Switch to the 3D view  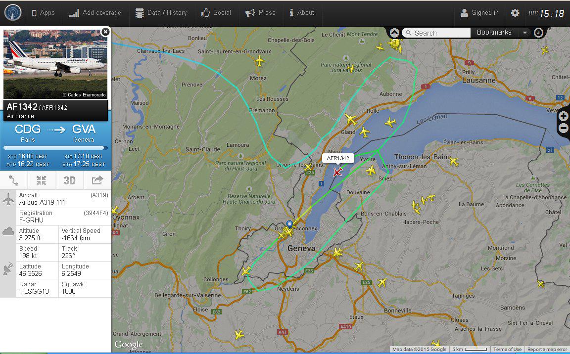coord(69,180)
